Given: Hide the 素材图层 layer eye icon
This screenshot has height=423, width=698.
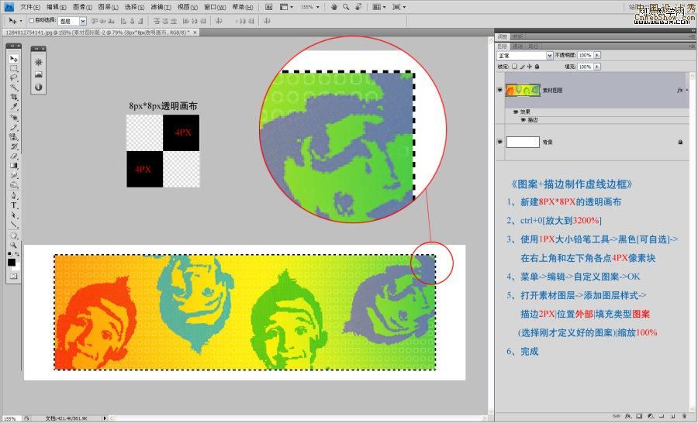Looking at the screenshot, I should (x=500, y=90).
